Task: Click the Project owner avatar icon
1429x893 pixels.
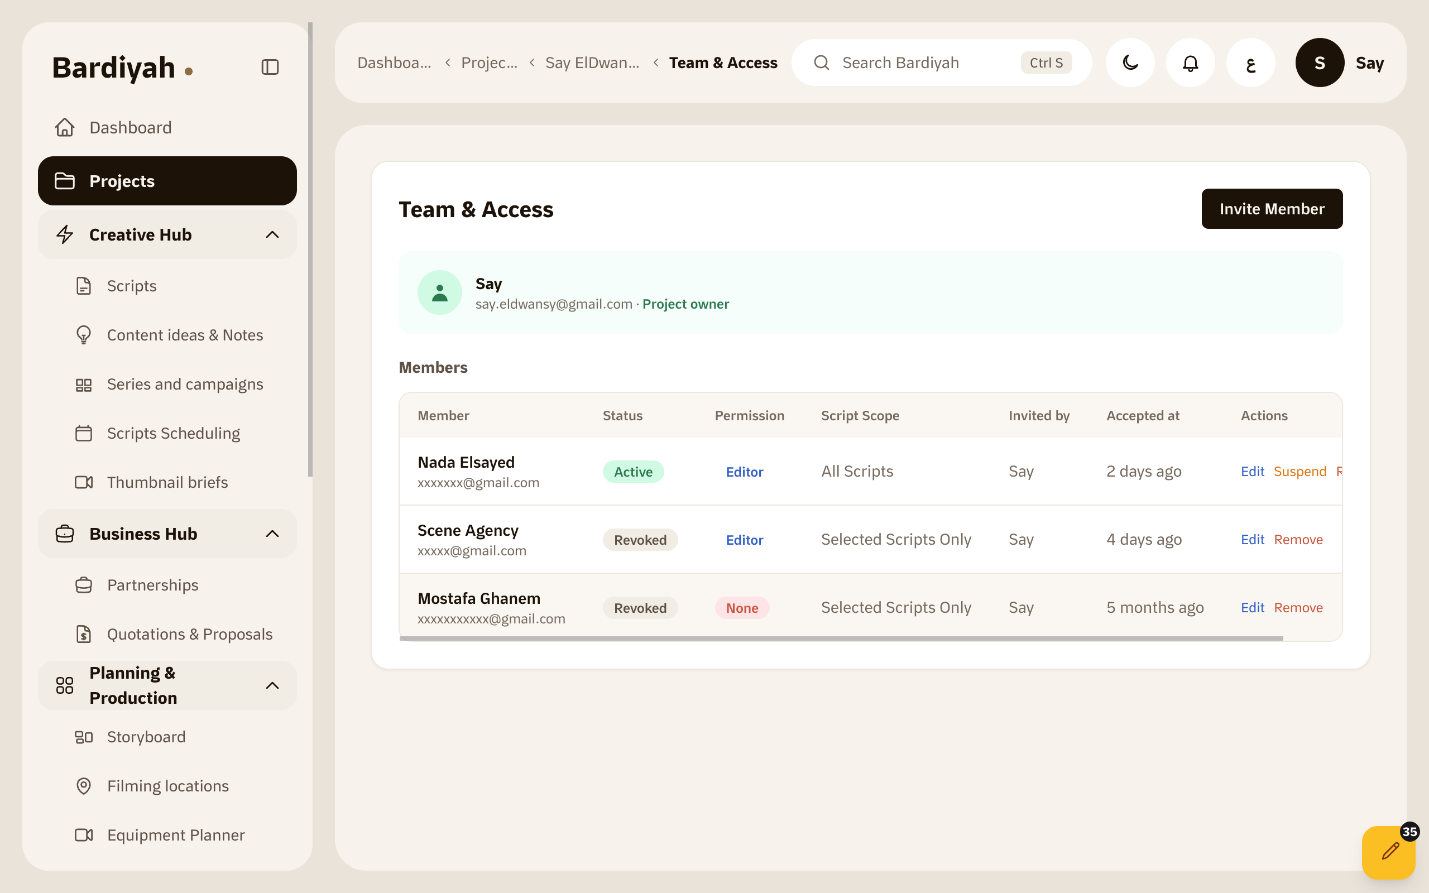Action: click(439, 292)
